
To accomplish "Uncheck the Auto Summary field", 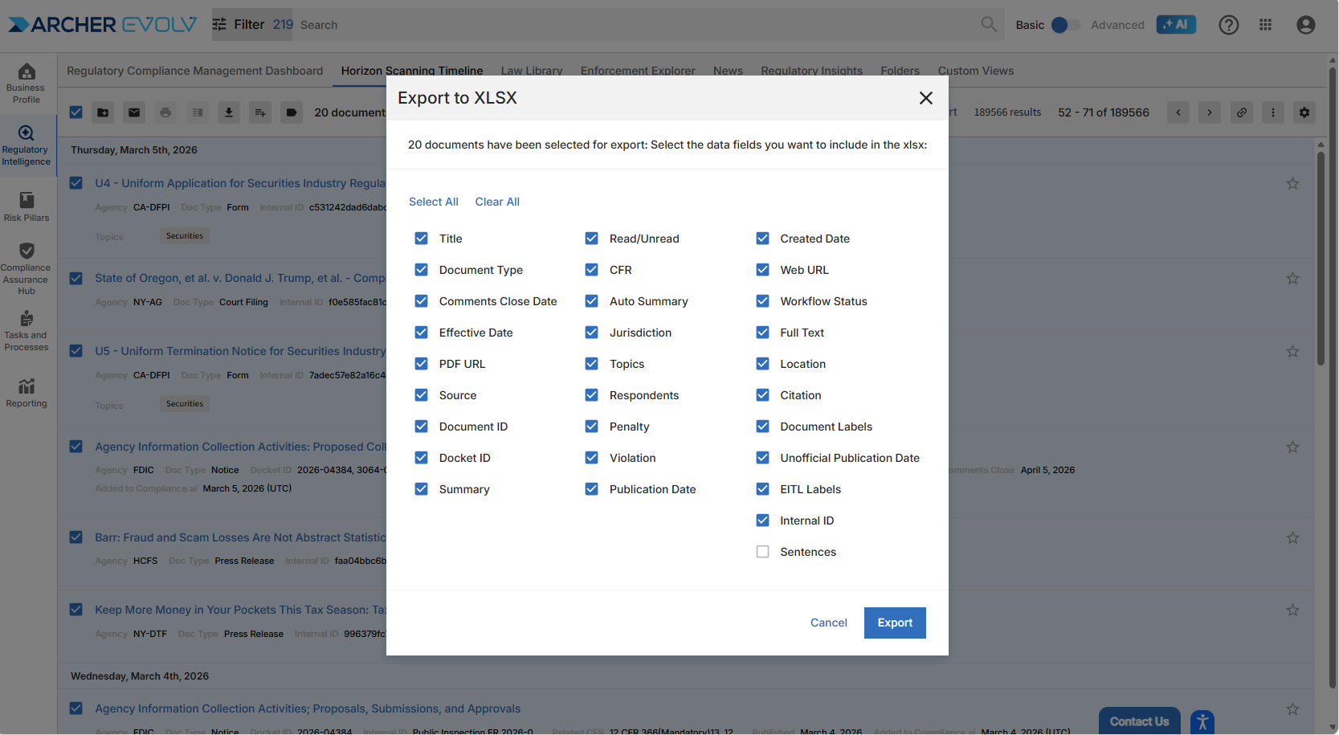I will 591,301.
